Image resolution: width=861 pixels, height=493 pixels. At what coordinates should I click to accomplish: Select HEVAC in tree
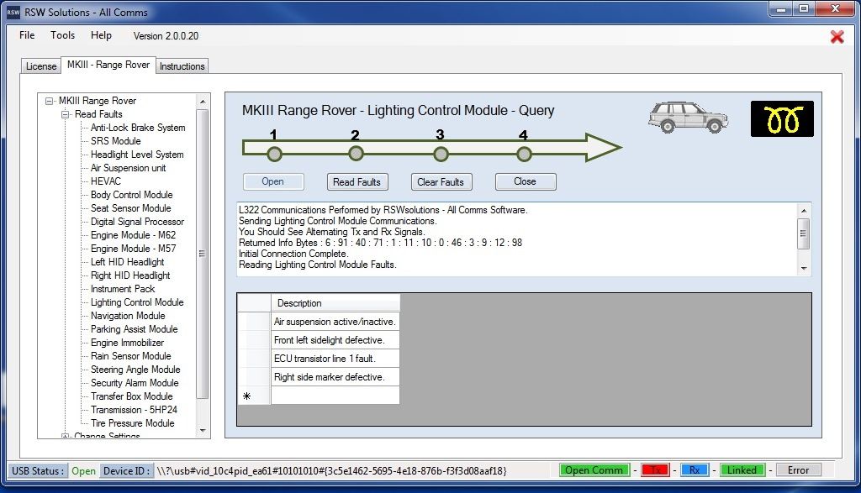click(x=105, y=181)
